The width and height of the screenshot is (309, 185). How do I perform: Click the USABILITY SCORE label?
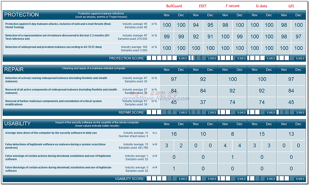pos(130,179)
